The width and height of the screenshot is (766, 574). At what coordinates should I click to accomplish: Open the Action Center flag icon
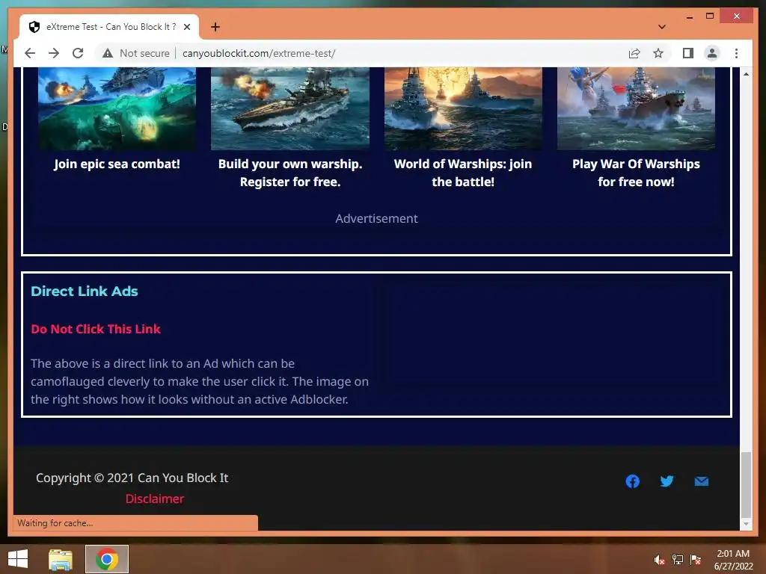point(696,560)
